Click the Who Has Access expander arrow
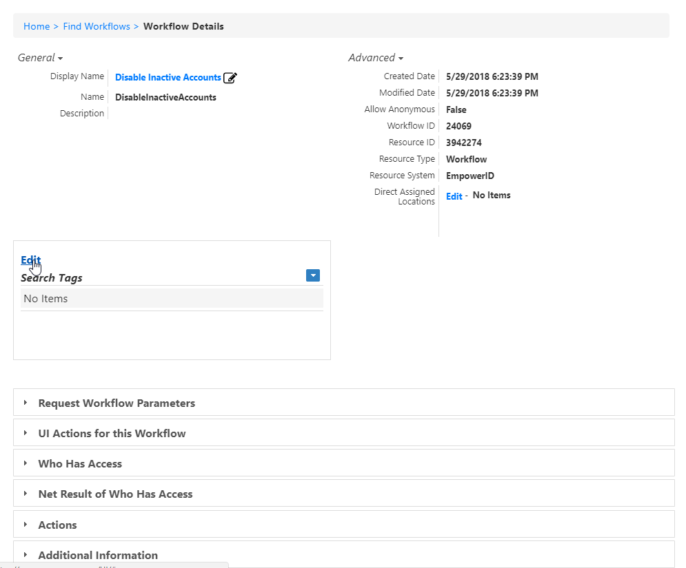 (25, 463)
